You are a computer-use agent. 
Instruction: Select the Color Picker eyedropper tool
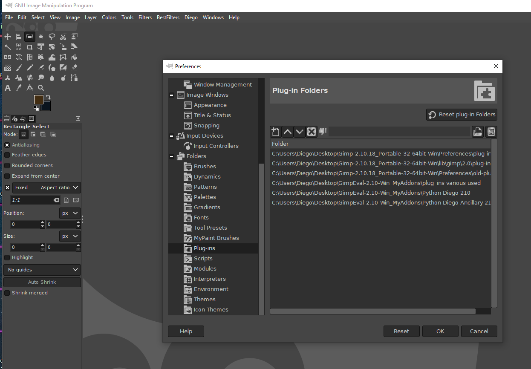coord(19,88)
